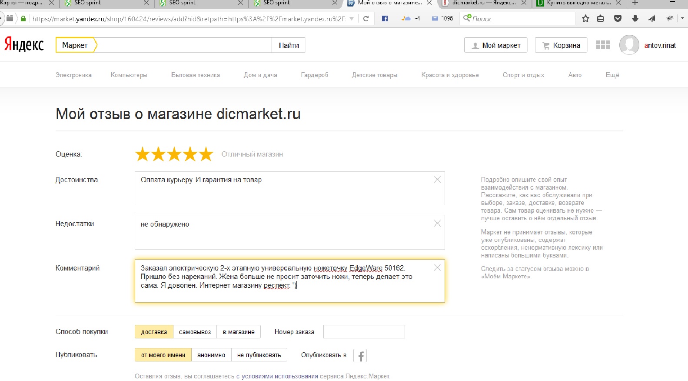Close the dicmarket.ru — Яндекс tab
Viewport: 688px width, 381px height.
523,3
